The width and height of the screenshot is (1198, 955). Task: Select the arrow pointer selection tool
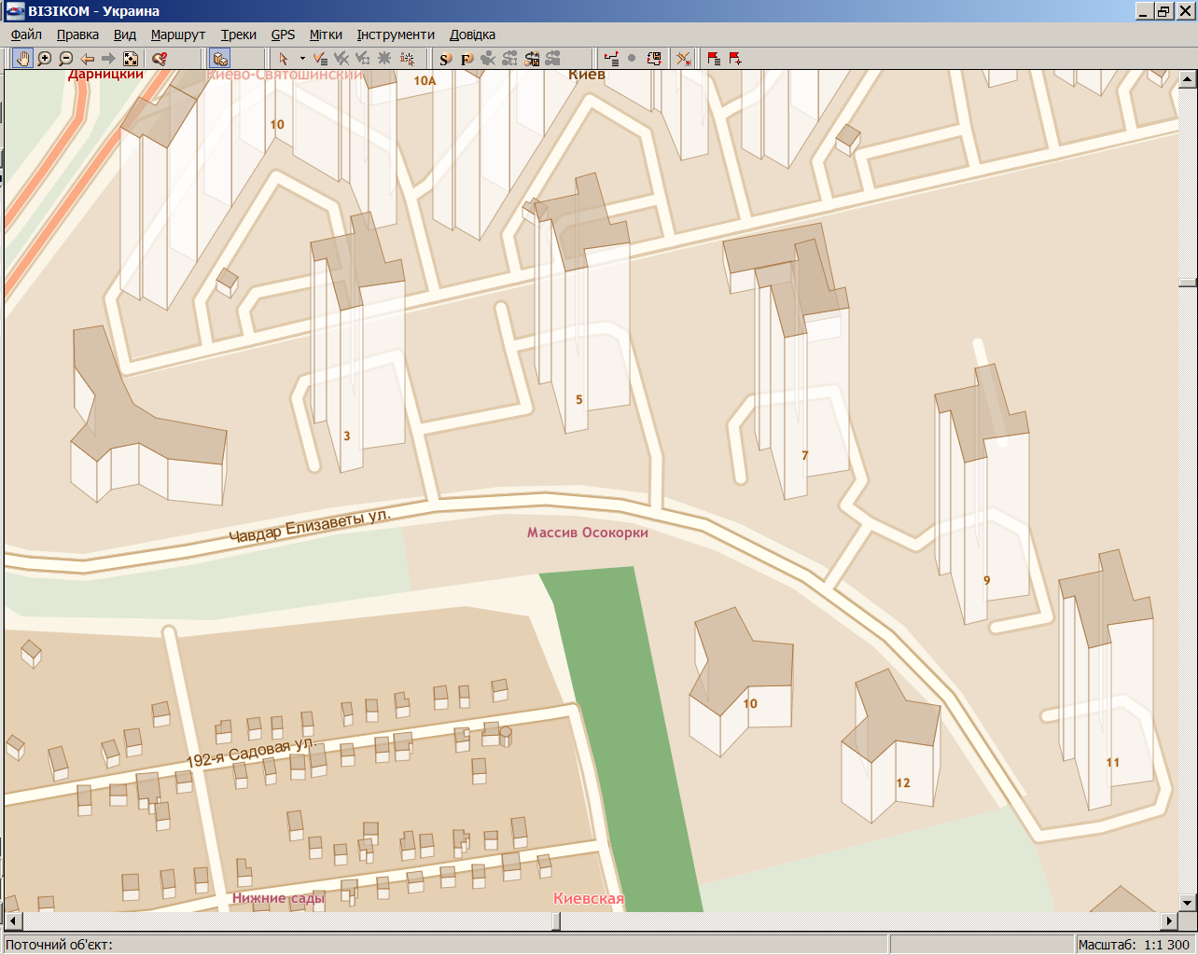click(284, 59)
